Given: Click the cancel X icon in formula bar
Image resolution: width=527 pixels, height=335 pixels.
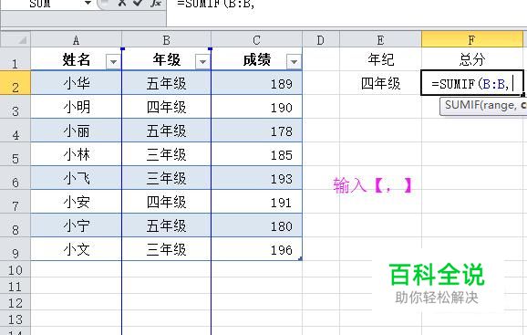Looking at the screenshot, I should click(121, 3).
